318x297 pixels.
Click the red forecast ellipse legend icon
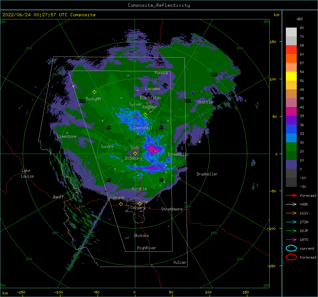point(291,257)
